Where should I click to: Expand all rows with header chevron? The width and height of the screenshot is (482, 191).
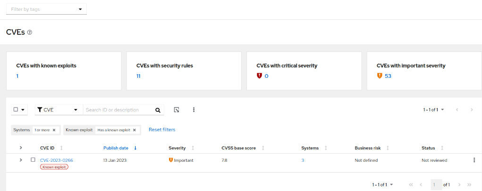click(21, 148)
